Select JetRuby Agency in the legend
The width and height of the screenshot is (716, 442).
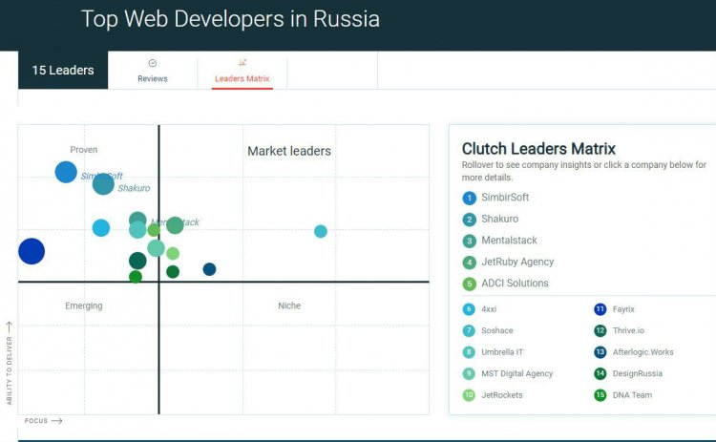click(x=517, y=262)
